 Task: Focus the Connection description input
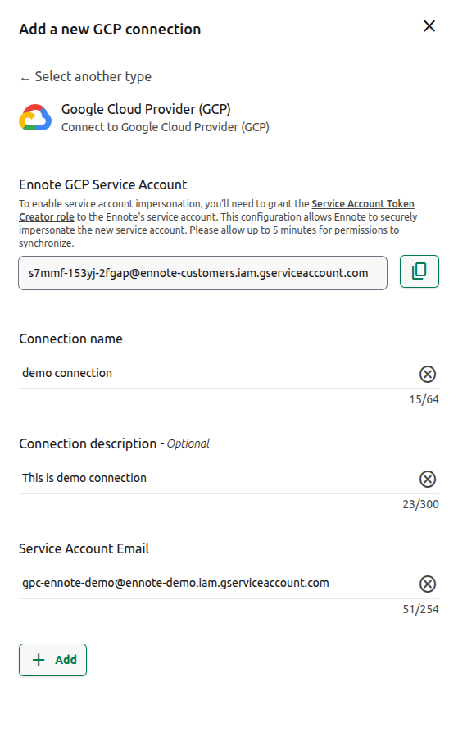click(216, 478)
